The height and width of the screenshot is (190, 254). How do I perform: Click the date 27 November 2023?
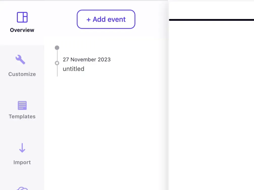[87, 59]
